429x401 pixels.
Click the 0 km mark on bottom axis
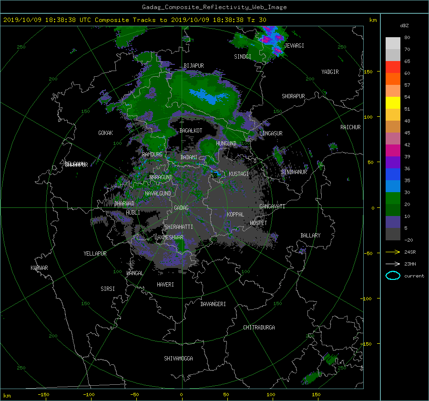coord(181,394)
